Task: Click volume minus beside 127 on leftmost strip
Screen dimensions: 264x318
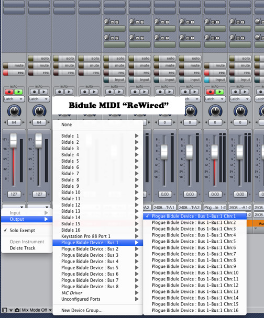Action: coord(5,194)
